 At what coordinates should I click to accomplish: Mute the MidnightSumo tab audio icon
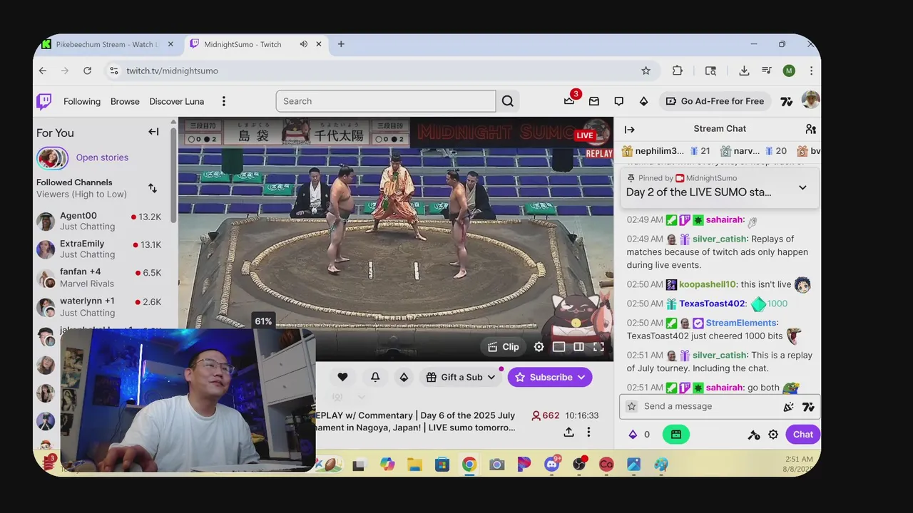point(304,44)
